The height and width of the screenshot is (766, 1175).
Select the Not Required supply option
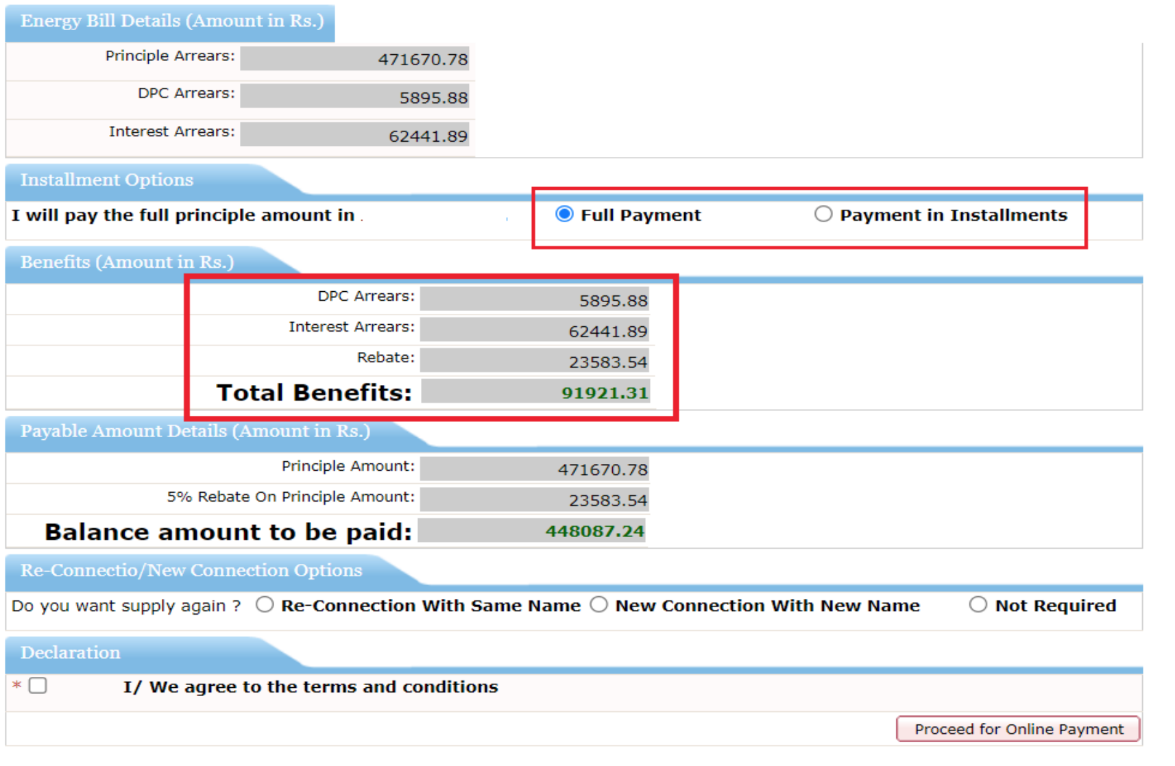tap(978, 605)
